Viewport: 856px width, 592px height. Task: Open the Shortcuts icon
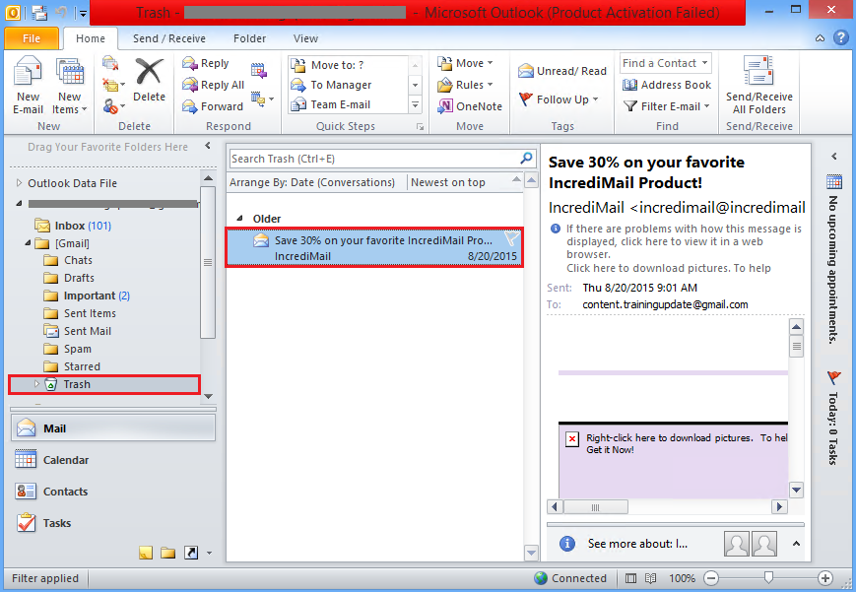point(191,553)
